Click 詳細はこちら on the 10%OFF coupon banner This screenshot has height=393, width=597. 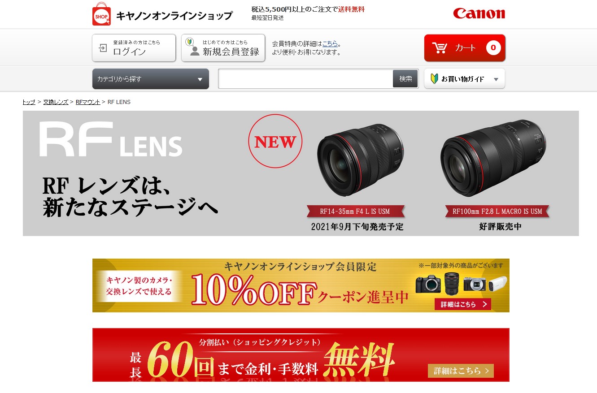point(463,304)
